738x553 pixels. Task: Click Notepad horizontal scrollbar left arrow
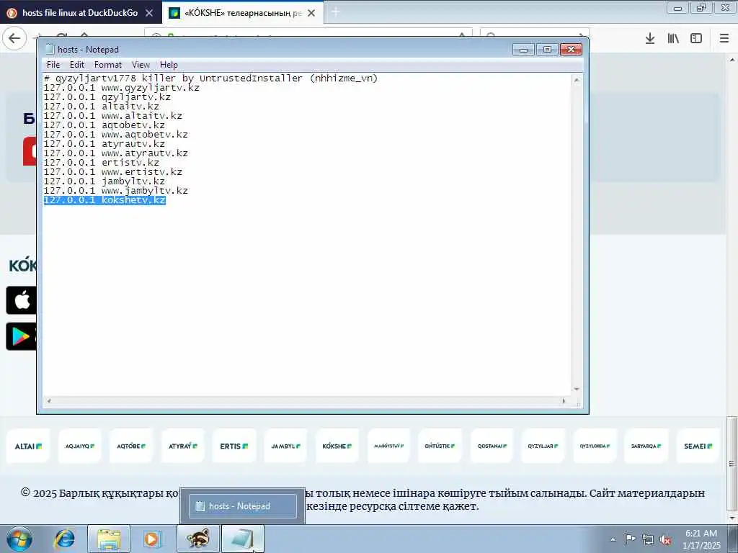click(x=48, y=401)
